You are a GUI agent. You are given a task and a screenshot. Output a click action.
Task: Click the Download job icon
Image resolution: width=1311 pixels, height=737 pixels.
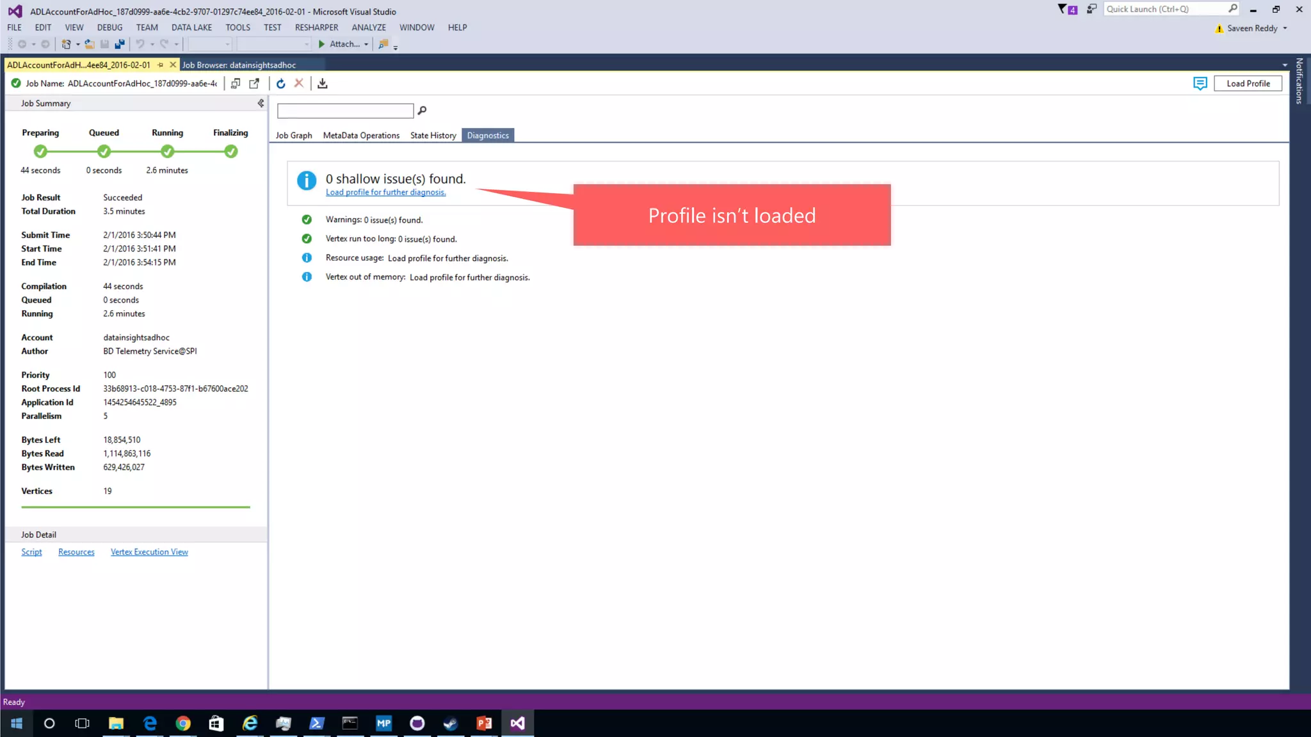[323, 83]
